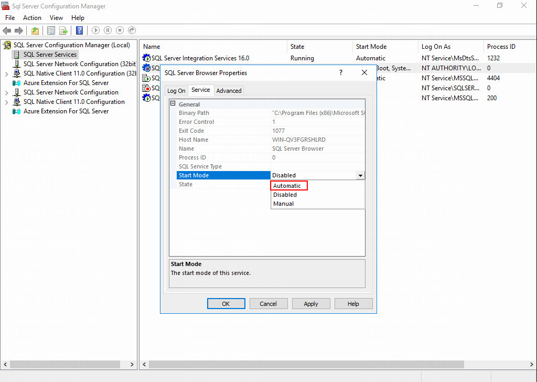Click the tree pane's left scroll arrow

coord(5,364)
